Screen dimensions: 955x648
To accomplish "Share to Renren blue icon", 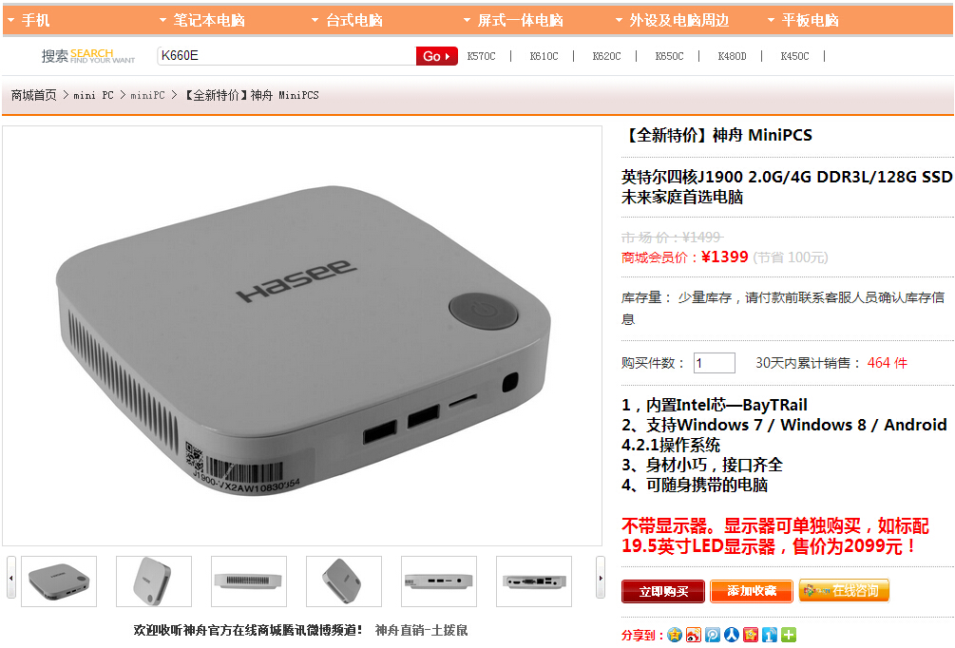I will click(x=731, y=635).
